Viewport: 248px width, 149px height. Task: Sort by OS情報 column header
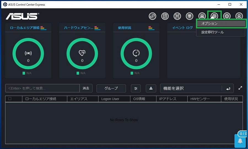[143, 99]
